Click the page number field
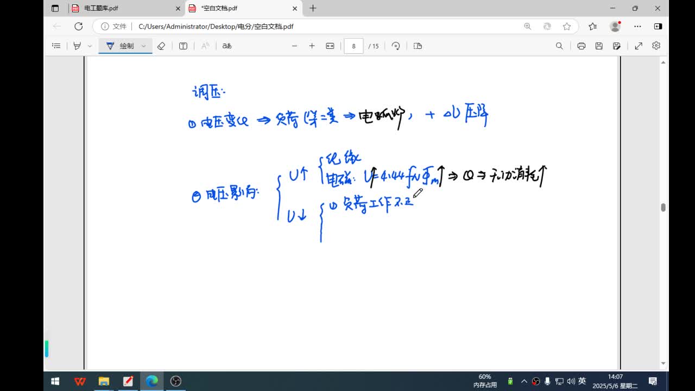695x391 pixels. click(x=353, y=46)
